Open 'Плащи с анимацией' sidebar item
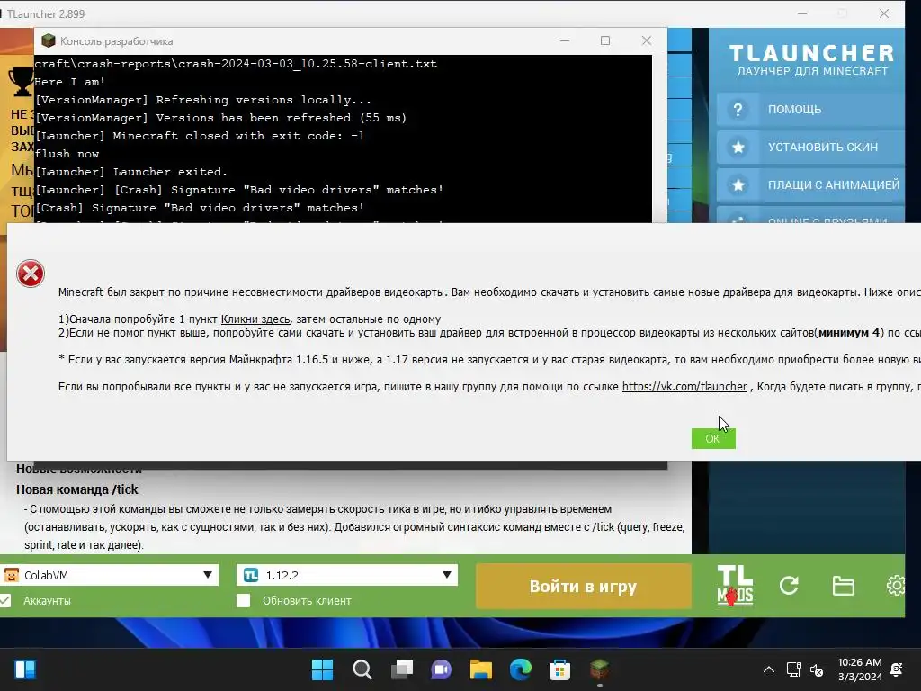The width and height of the screenshot is (921, 691). (810, 184)
